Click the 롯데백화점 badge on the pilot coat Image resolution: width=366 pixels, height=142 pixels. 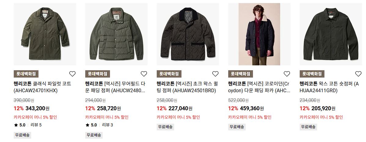(26, 74)
